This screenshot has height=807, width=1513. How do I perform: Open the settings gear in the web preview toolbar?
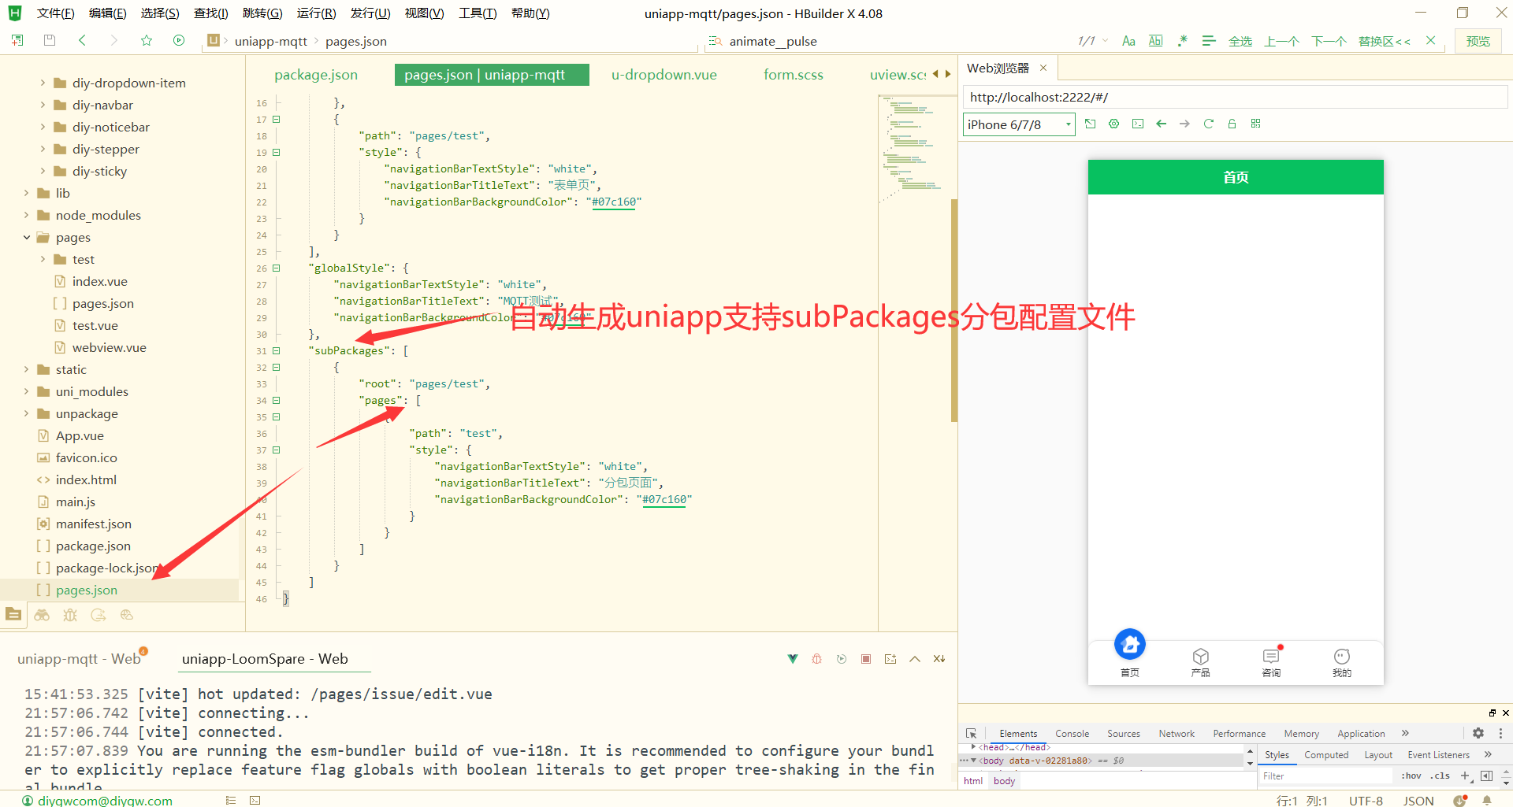(1113, 124)
